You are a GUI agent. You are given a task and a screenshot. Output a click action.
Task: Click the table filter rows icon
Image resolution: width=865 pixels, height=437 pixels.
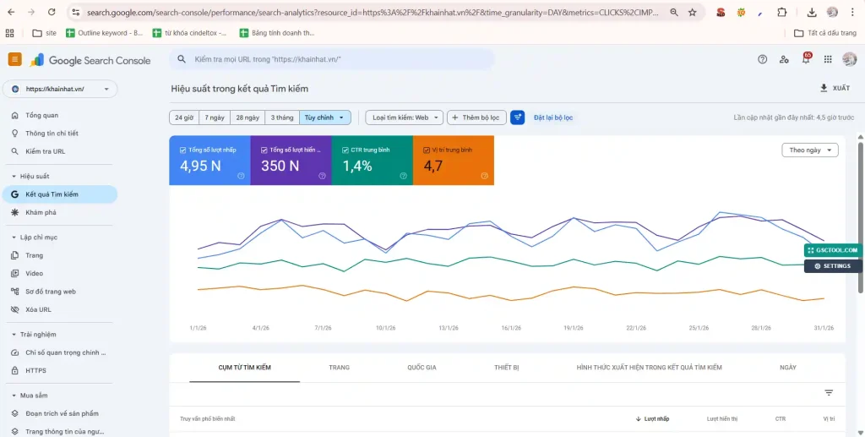tap(829, 393)
